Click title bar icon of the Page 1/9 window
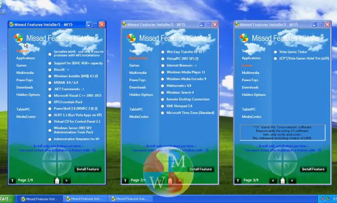The height and width of the screenshot is (203, 337). pyautogui.click(x=11, y=25)
